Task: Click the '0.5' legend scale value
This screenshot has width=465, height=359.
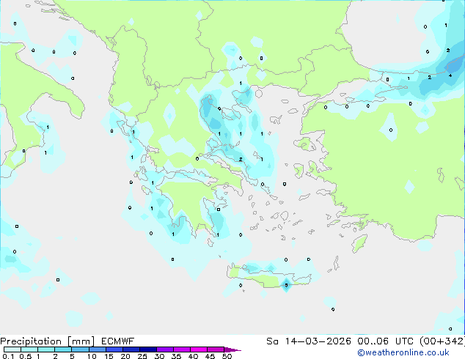Action: [25, 356]
